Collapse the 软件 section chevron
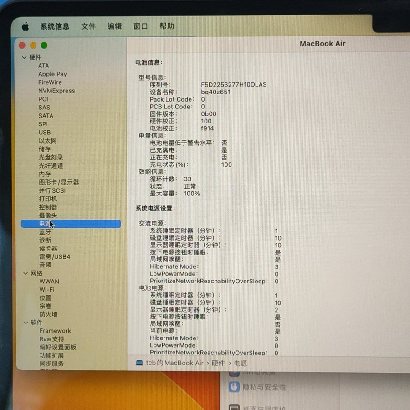Screen dimensions: 410x410 26,323
